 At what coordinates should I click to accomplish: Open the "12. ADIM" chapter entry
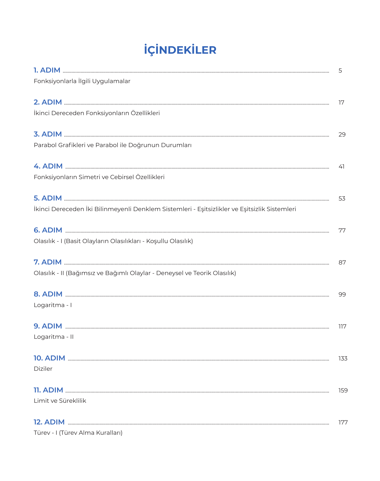[49, 422]
